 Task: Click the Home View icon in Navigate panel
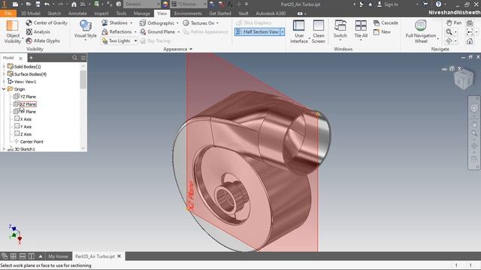[x=470, y=41]
